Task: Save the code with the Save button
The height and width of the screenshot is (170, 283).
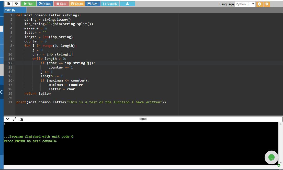Action: pos(93,4)
